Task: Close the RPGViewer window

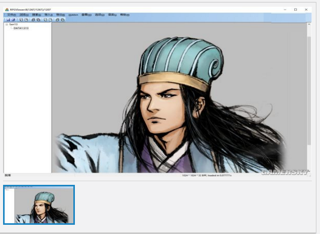Action: [306, 10]
